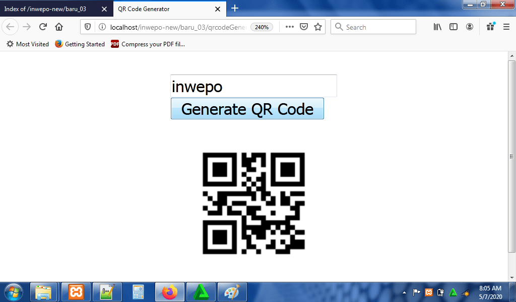516x302 pixels.
Task: Switch to Firefox on the taskbar
Action: pos(169,292)
